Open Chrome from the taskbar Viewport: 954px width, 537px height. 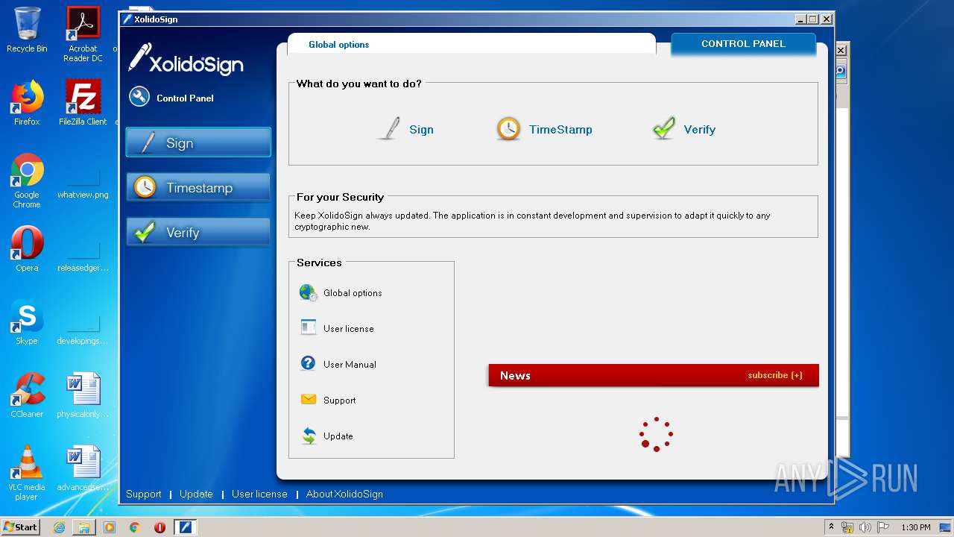pos(135,527)
